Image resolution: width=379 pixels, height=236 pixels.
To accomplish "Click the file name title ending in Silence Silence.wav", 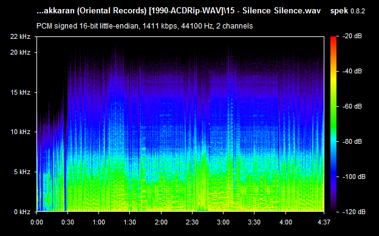I will click(179, 11).
